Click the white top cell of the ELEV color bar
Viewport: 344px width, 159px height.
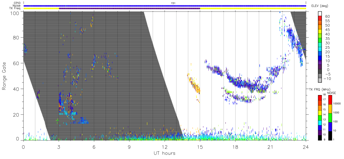pos(320,13)
